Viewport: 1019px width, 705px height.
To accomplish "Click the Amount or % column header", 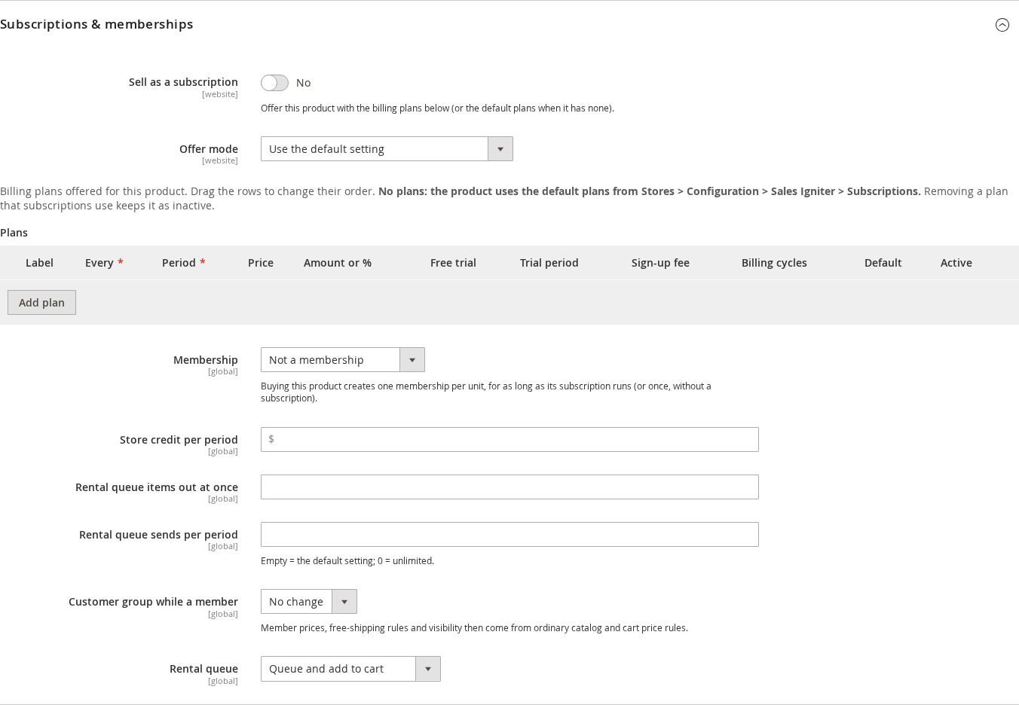I will point(338,263).
